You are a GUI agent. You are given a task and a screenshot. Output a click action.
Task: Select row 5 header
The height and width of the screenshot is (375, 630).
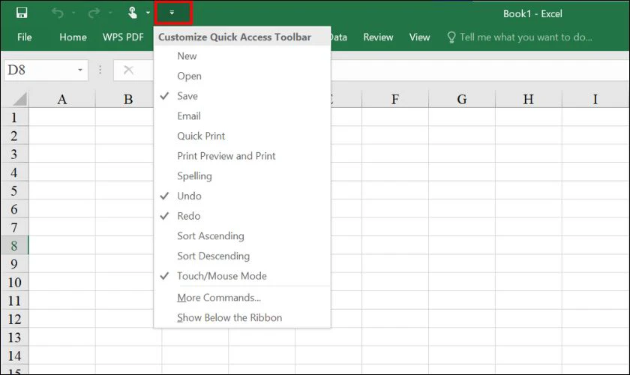pos(14,190)
